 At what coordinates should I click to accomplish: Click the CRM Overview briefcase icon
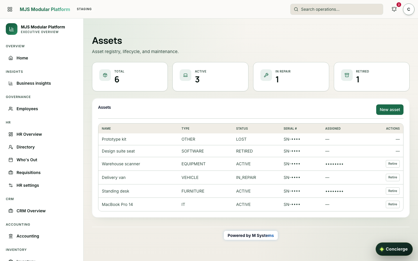(x=11, y=211)
